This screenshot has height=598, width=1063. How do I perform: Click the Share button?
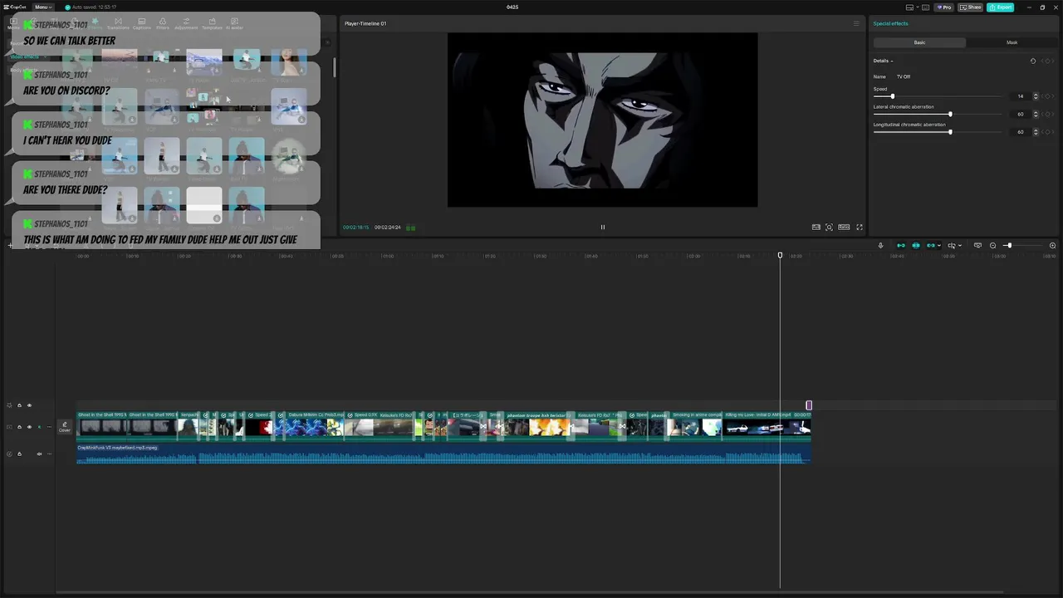tap(970, 7)
